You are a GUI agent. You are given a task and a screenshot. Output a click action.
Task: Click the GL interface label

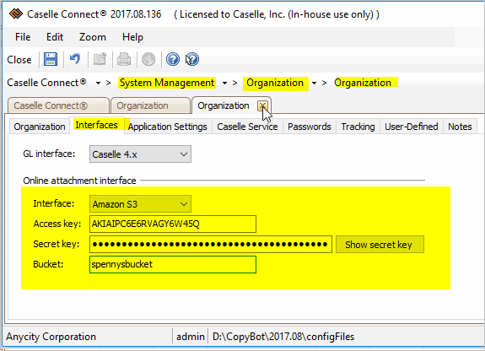(x=49, y=154)
